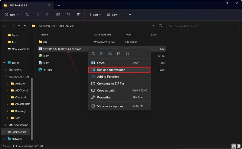The image size is (242, 149).
Task: Click the Search AIO Tool v3.1.3 field
Action: click(203, 26)
